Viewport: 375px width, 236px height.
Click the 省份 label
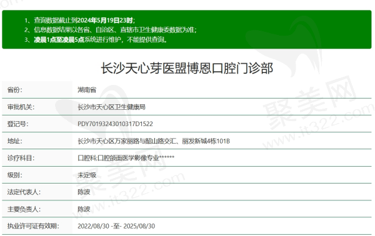15,90
